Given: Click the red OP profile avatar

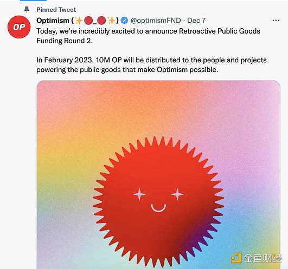Looking at the screenshot, I should pyautogui.click(x=19, y=27).
